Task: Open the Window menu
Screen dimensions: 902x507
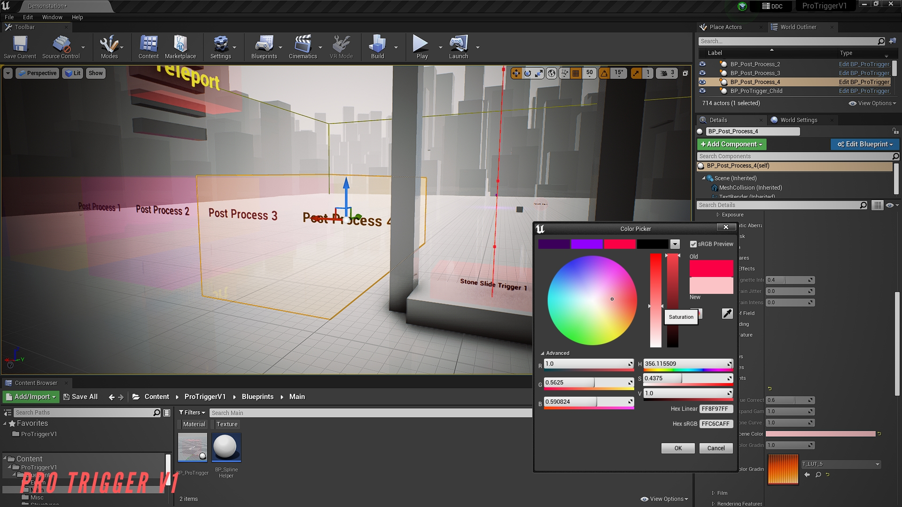Action: (52, 17)
